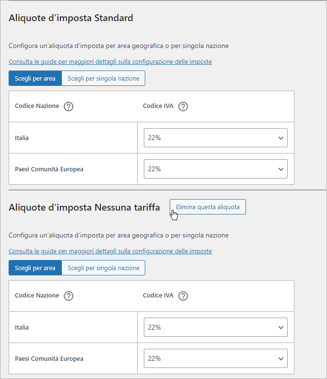The image size is (327, 379).
Task: Open Codice Nazione help icon in Nessuna tariffa table
Action: point(69,296)
